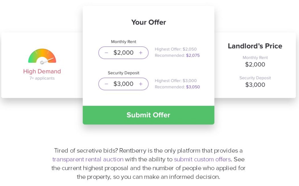Click the 7+ applicants text
Screen dimensions: 299x186
pyautogui.click(x=42, y=78)
